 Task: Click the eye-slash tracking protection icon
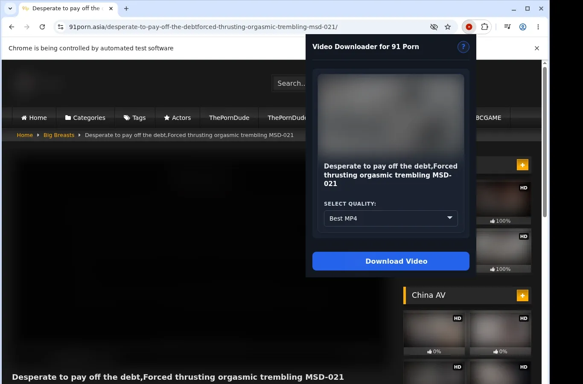434,27
